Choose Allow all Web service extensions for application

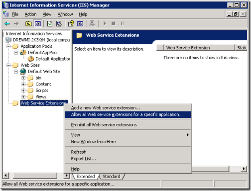[x=128, y=114]
